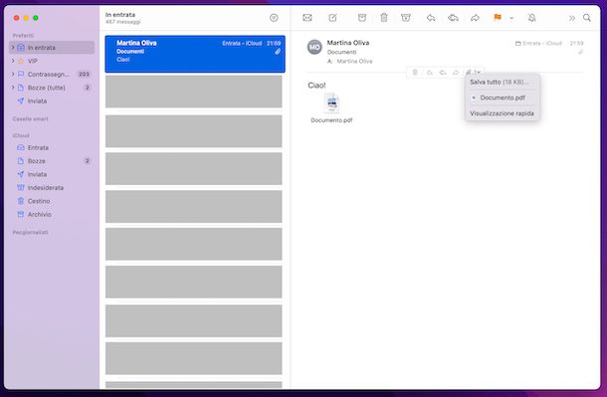The image size is (607, 397).
Task: Open the iCloud Entrata mailbox
Action: [x=38, y=148]
